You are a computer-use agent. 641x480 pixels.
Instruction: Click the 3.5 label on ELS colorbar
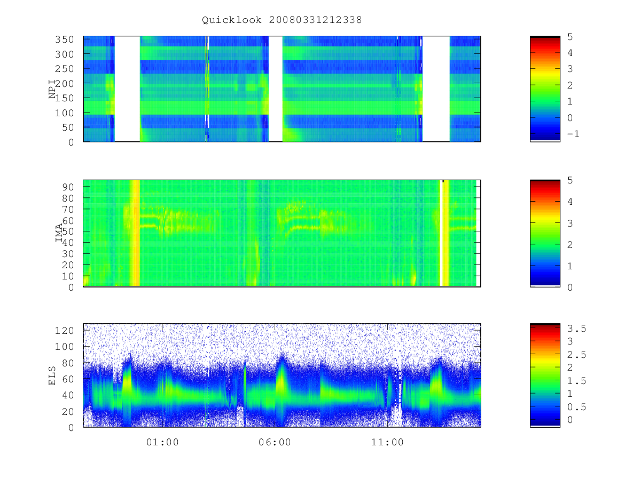tap(576, 329)
